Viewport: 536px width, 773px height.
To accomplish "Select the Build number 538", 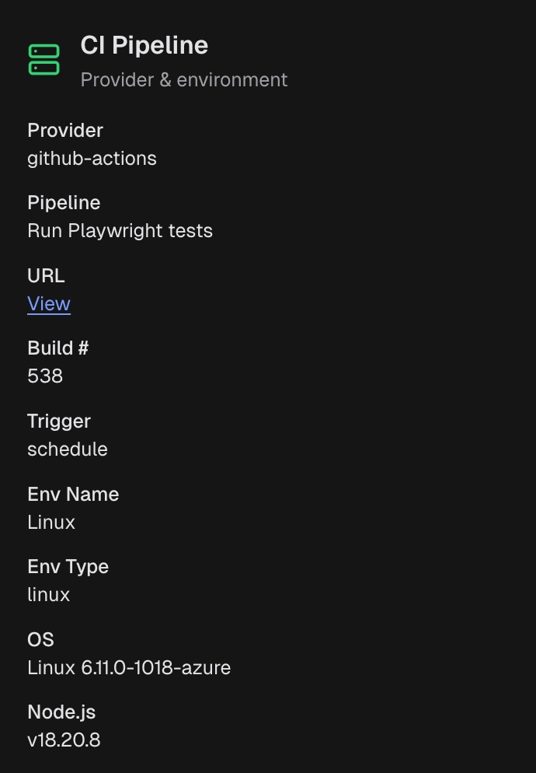I will tap(44, 376).
